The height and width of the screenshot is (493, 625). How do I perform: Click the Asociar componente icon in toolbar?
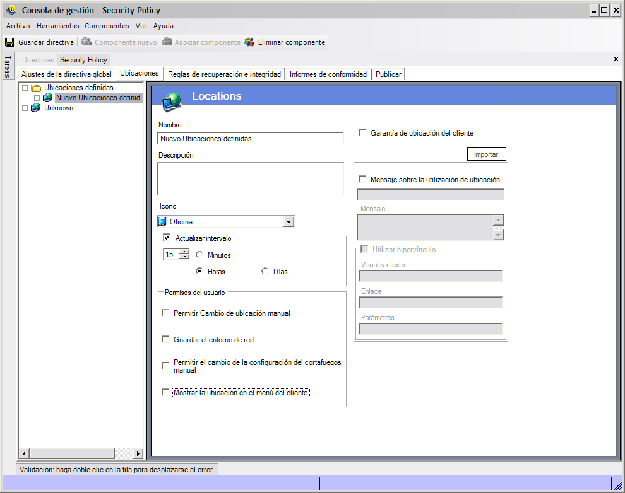click(x=167, y=42)
